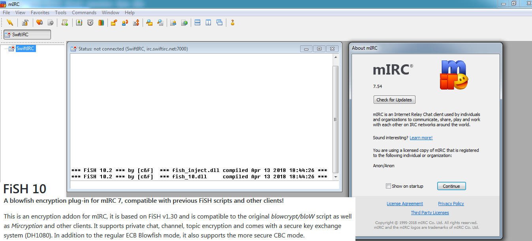Image resolution: width=532 pixels, height=241 pixels.
Task: Click the Tile Vertical windows icon
Action: [x=209, y=22]
